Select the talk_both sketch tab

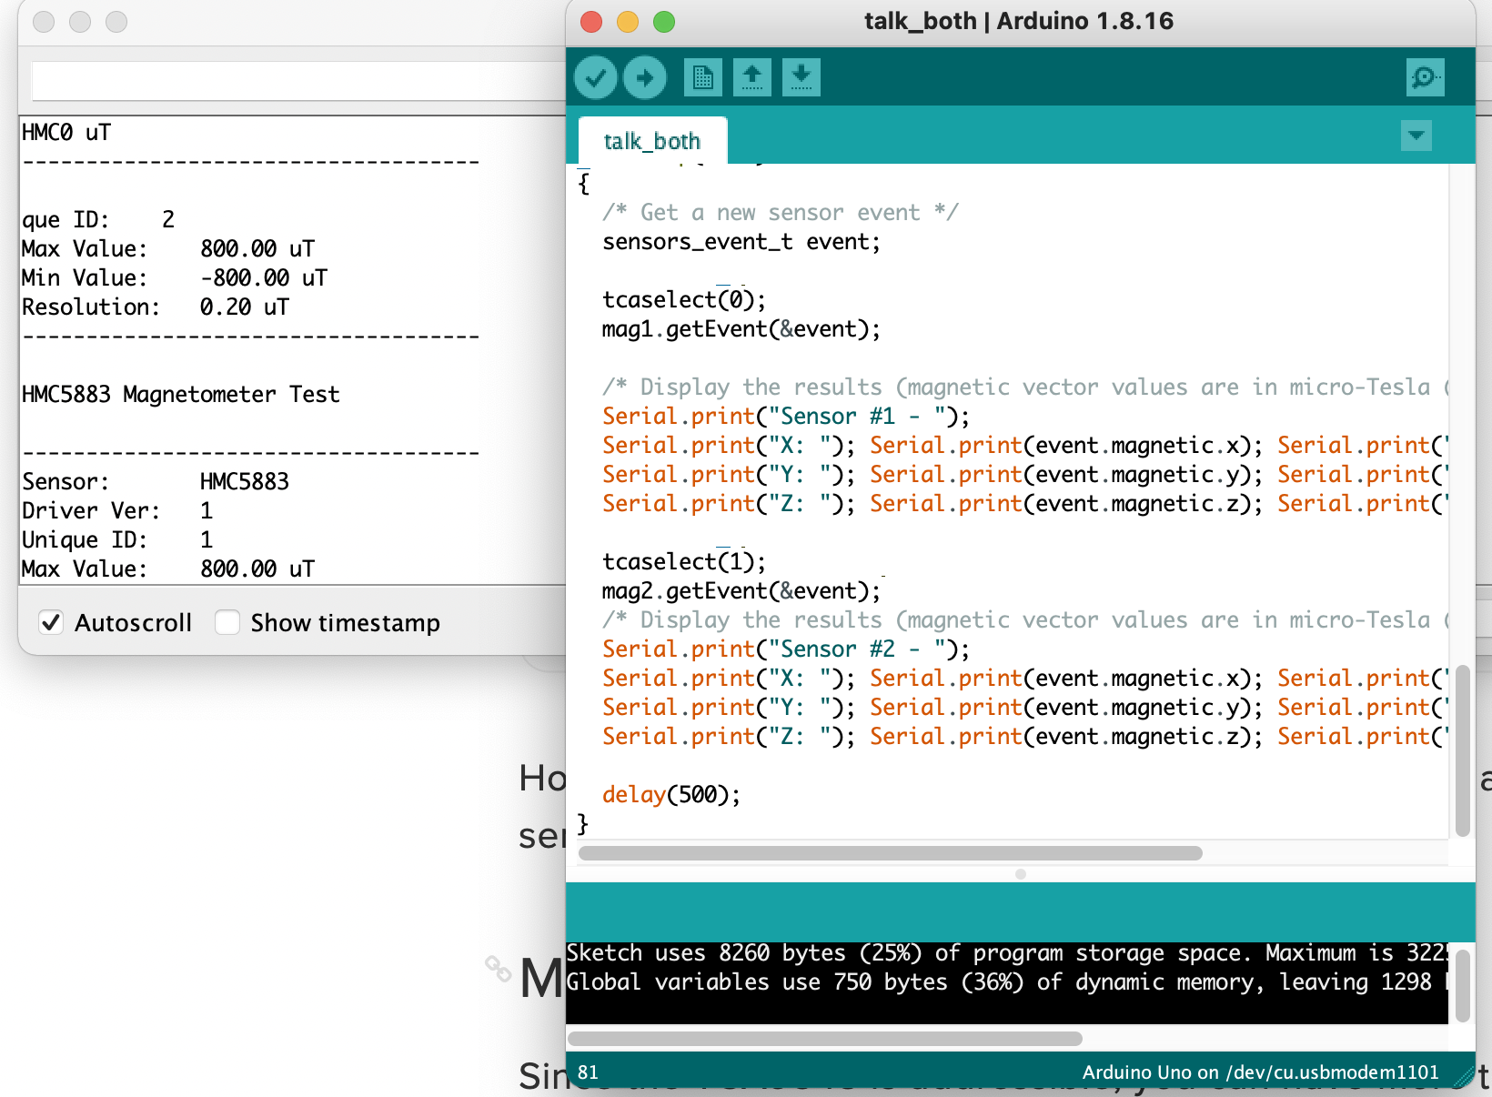651,141
